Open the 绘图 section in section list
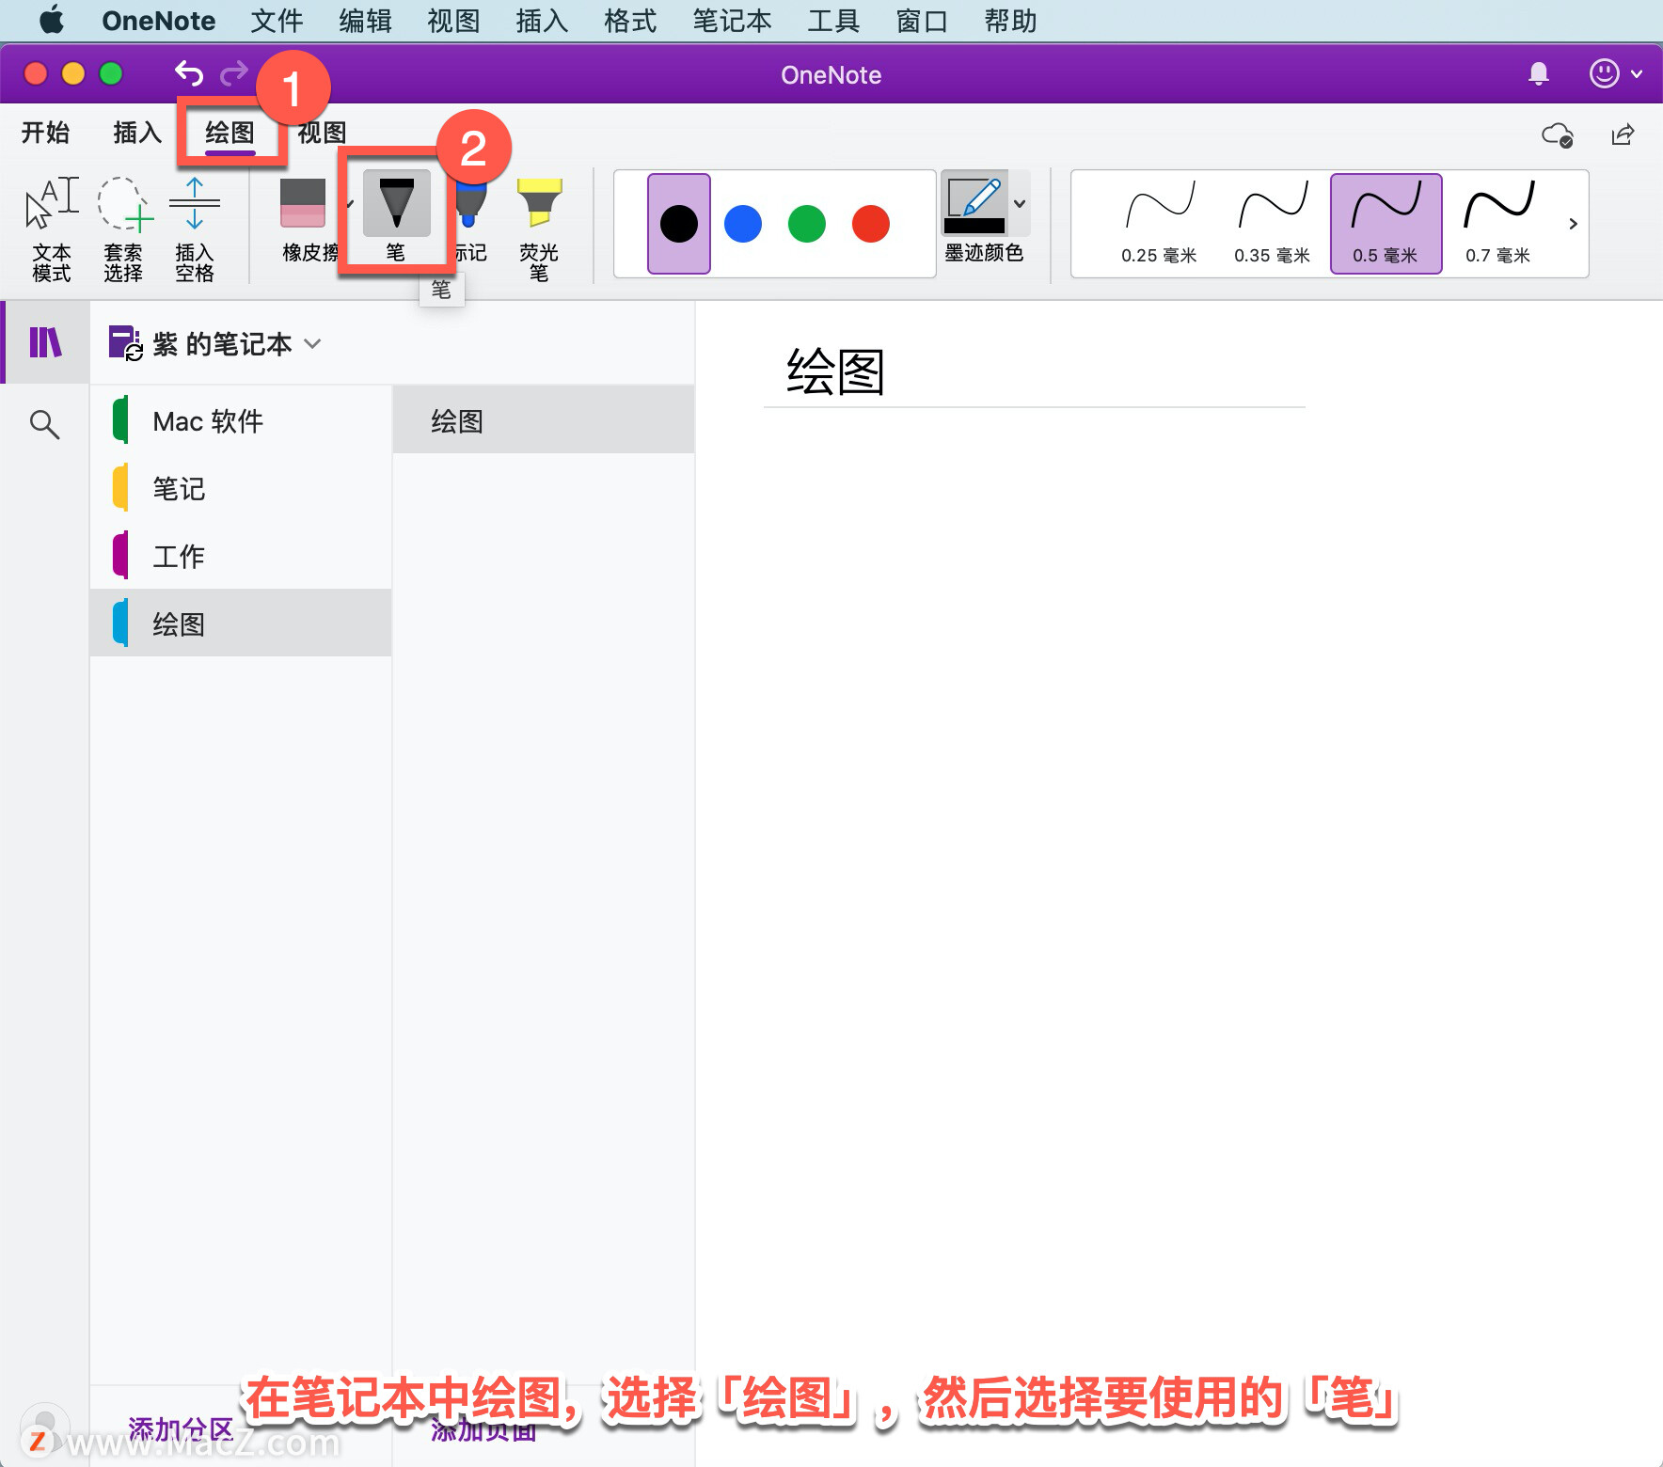 pos(241,623)
